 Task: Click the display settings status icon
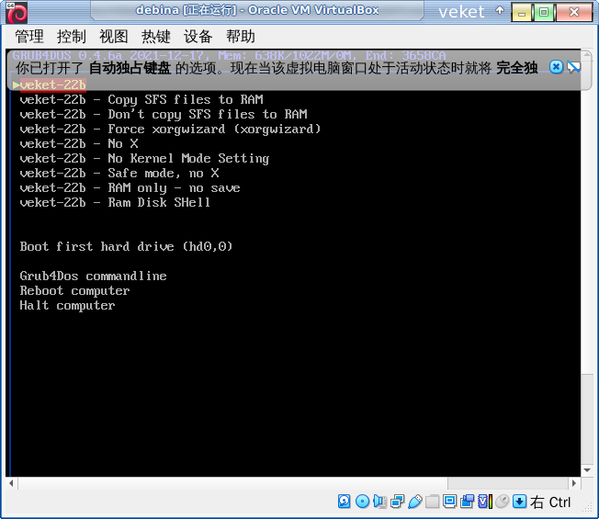449,501
